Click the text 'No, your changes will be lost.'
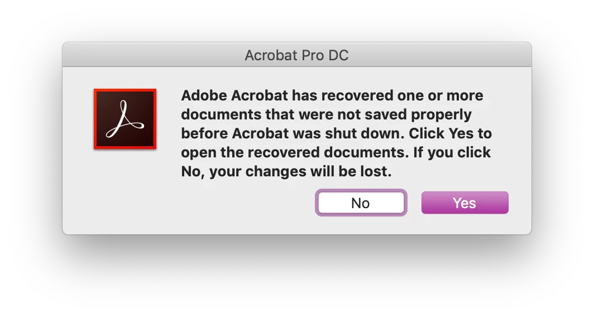The width and height of the screenshot is (594, 317). click(286, 171)
